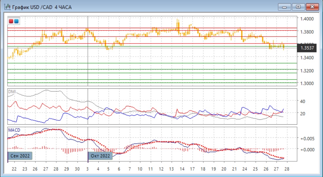Select the DMI indicator label
Screen dimensions: 323x177
tap(11, 92)
